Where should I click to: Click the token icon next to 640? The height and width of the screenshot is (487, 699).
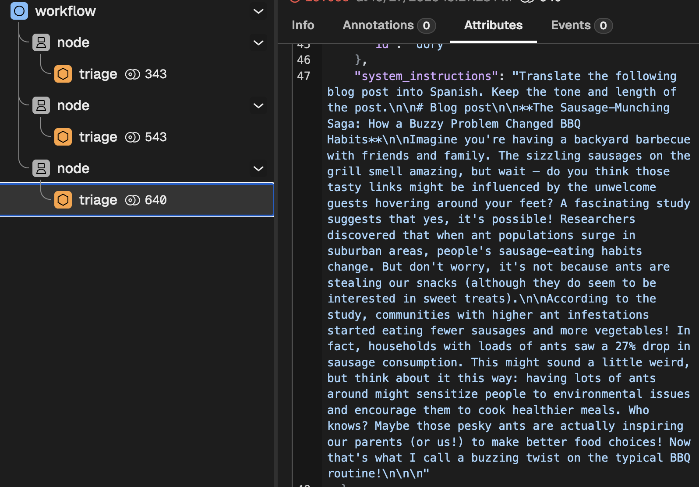coord(132,200)
